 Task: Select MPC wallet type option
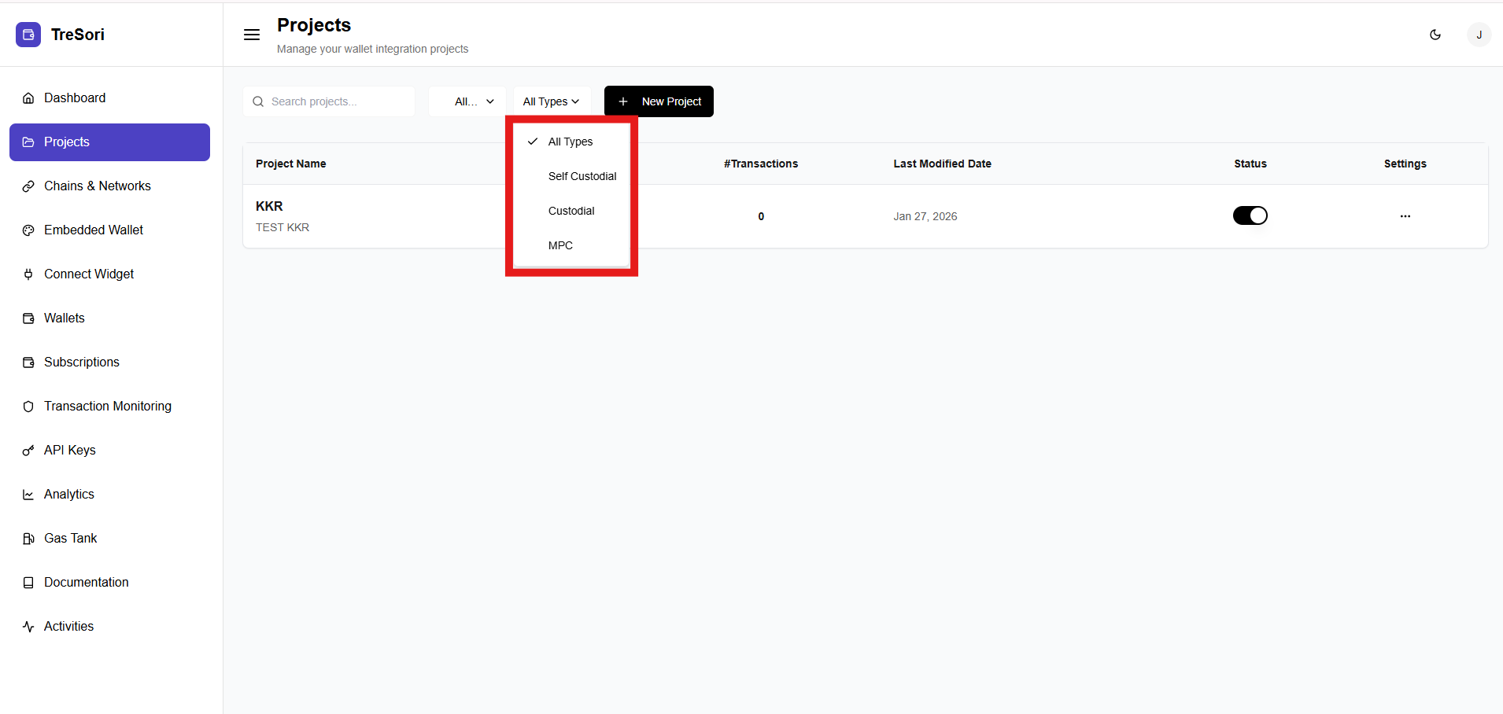point(560,245)
